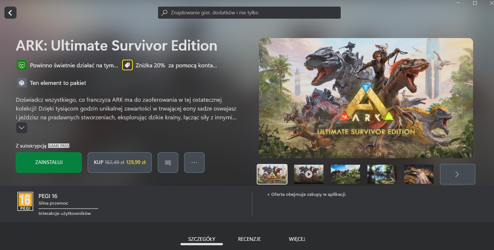
Task: Click the 'Interakcje użytkowników' text
Action: (65, 213)
